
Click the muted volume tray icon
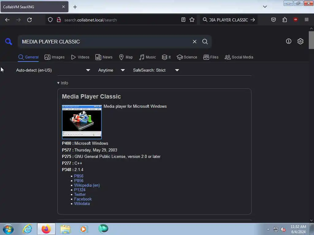coord(283,229)
